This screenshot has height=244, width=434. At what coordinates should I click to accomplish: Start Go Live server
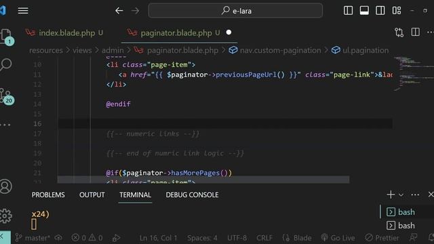[x=338, y=238]
